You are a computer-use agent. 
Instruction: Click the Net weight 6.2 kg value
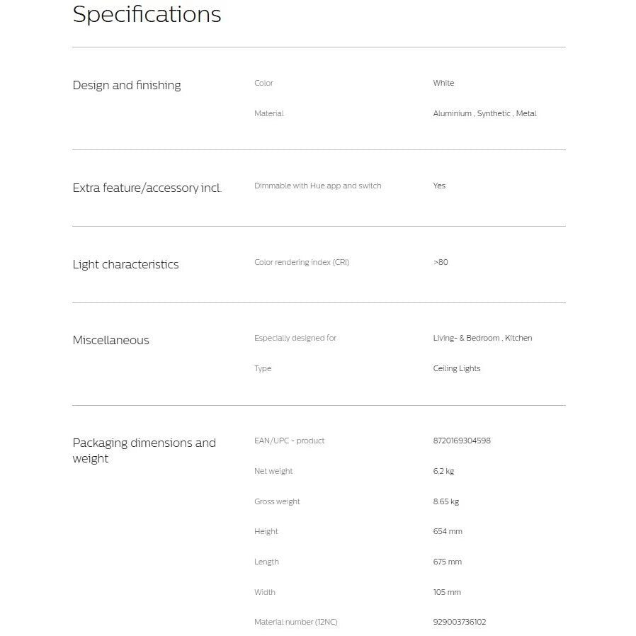point(443,471)
